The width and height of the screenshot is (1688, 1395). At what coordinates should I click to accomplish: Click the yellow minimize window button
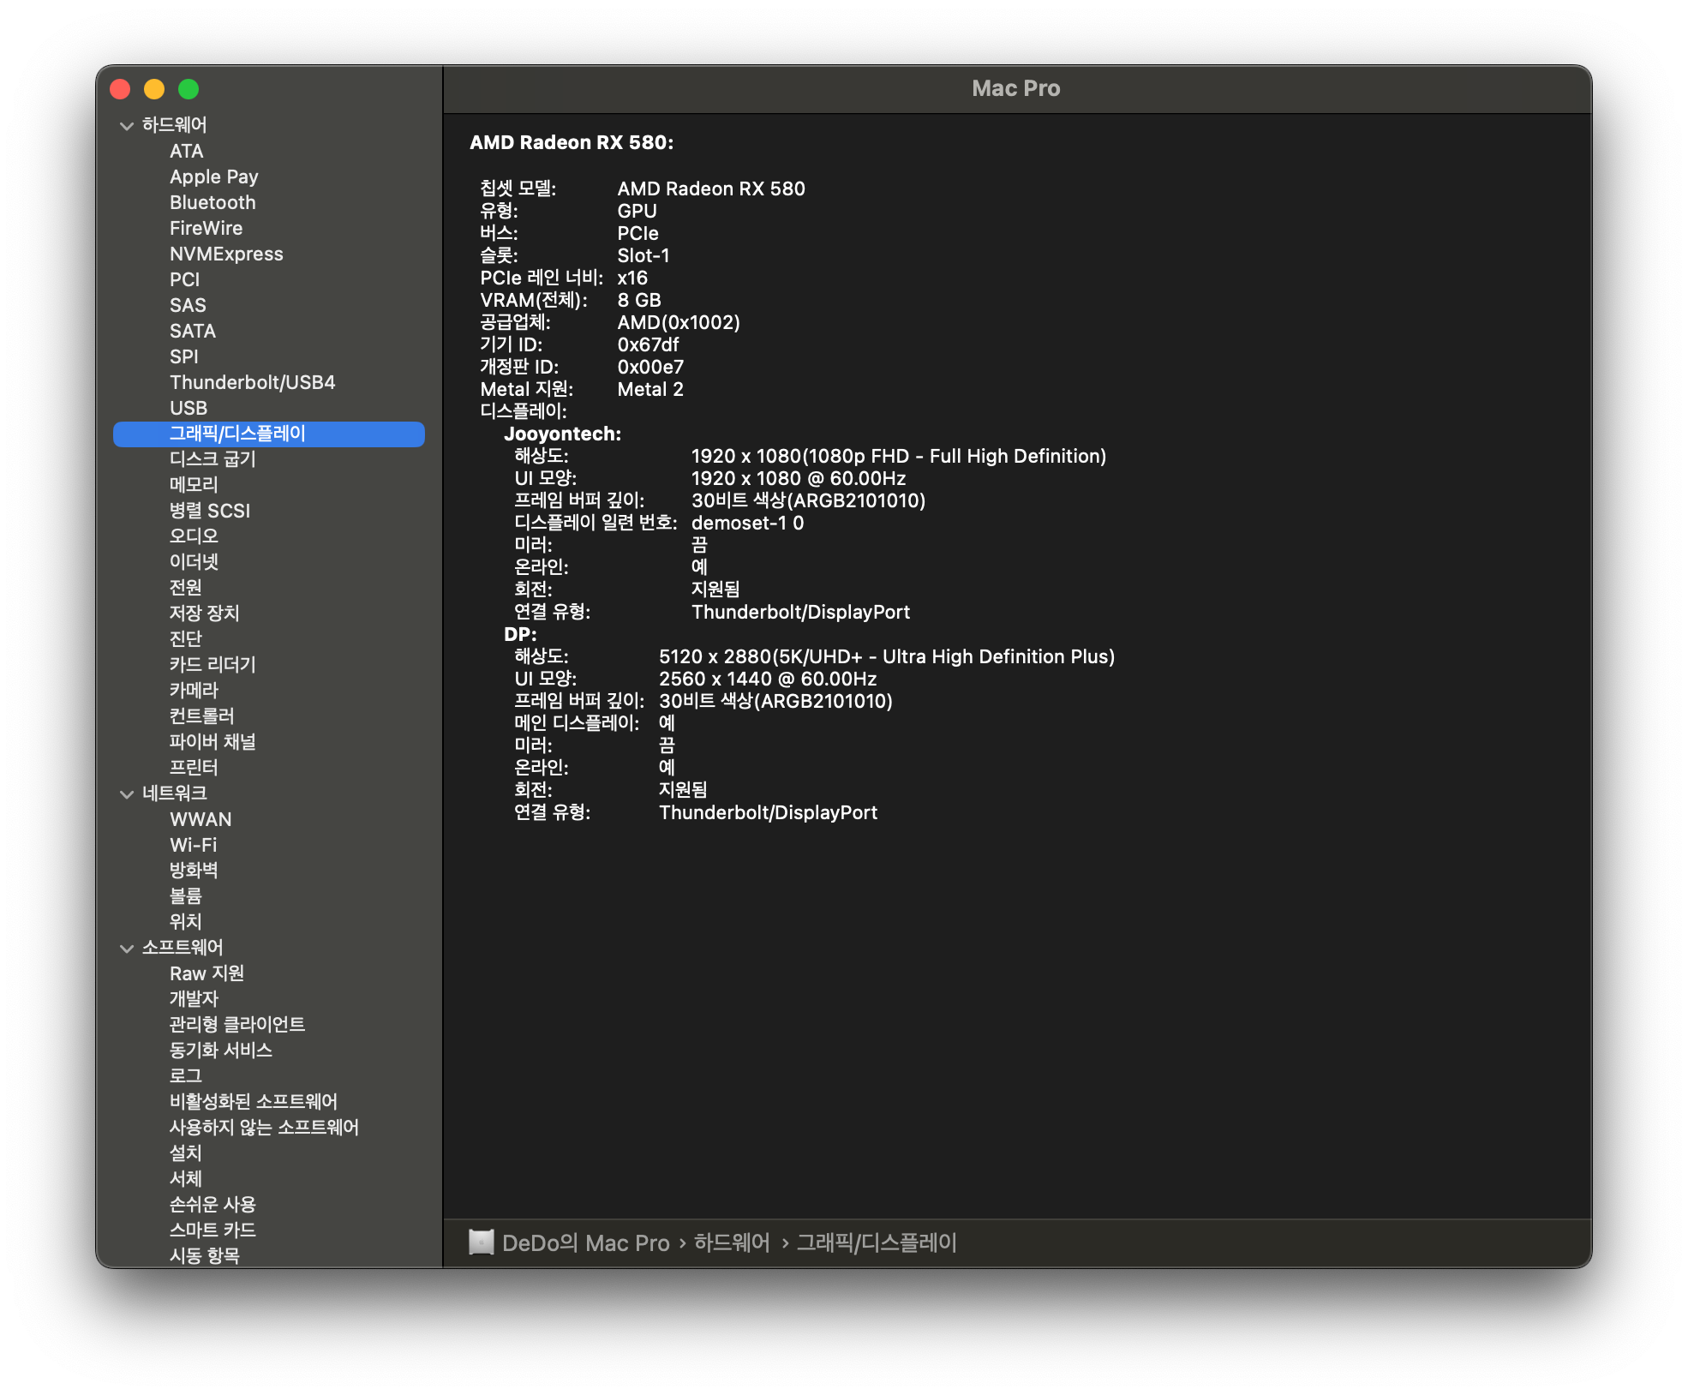[154, 89]
